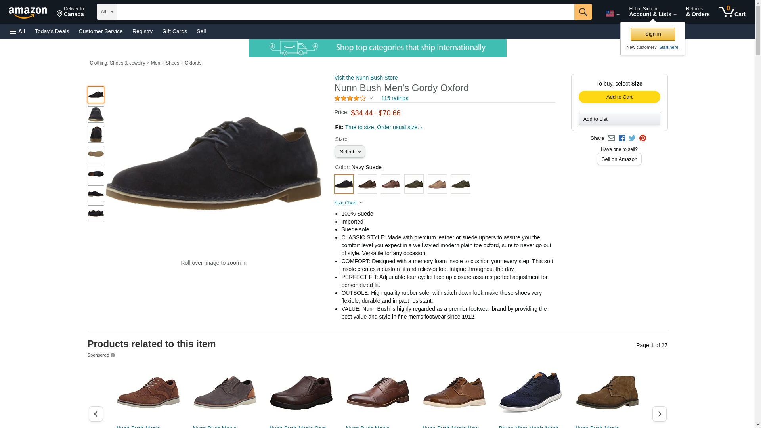Viewport: 761px width, 428px height.
Task: Expand the Size Chart section
Action: click(348, 203)
